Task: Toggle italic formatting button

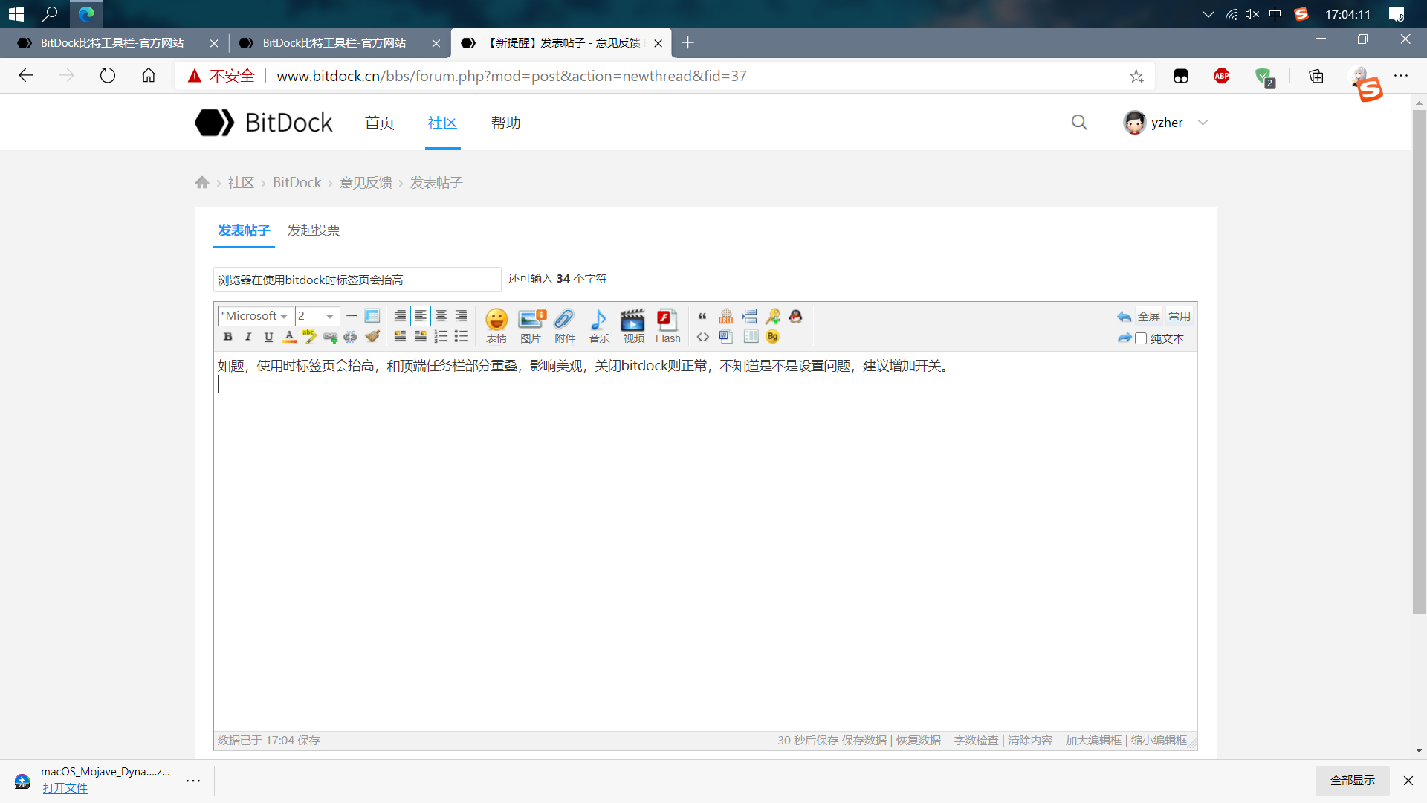Action: click(x=248, y=337)
